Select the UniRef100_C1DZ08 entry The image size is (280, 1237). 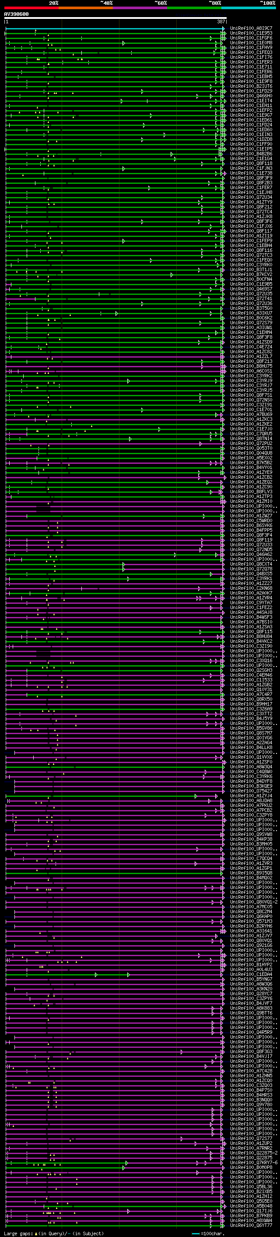pos(251,139)
